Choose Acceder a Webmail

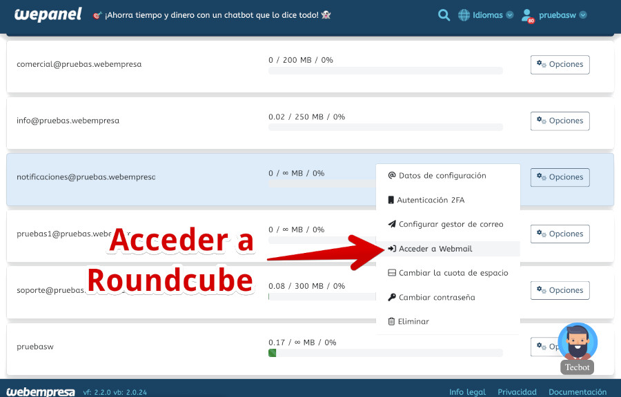448,249
